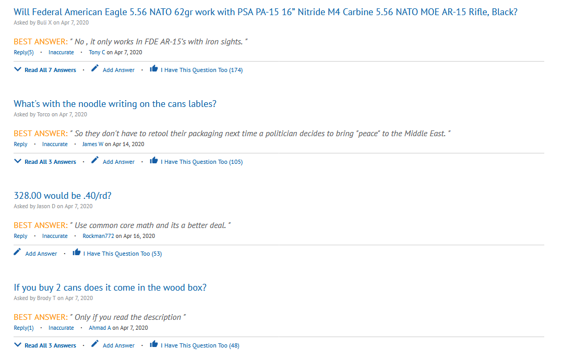The width and height of the screenshot is (562, 359).
Task: Click pencil icon under Federal American Eagle question
Action: tap(94, 68)
